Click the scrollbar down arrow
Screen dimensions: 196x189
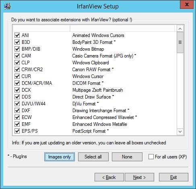(180, 131)
